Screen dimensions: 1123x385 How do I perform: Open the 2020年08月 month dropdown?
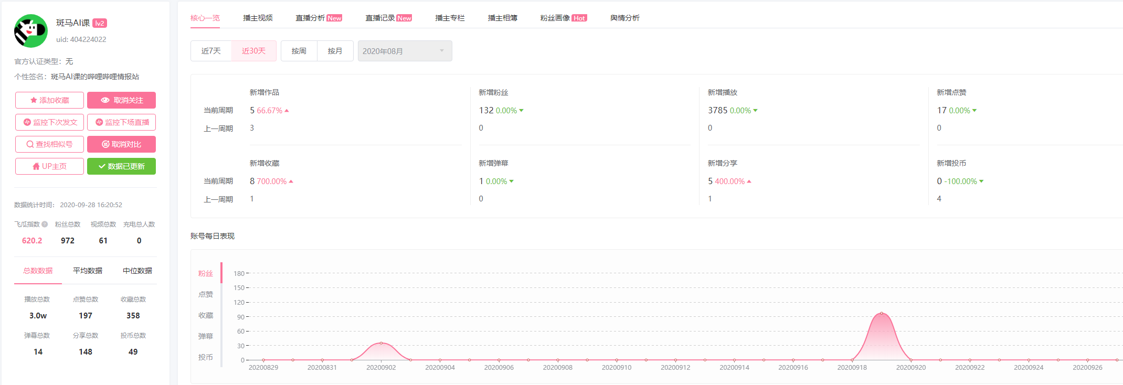tap(405, 51)
